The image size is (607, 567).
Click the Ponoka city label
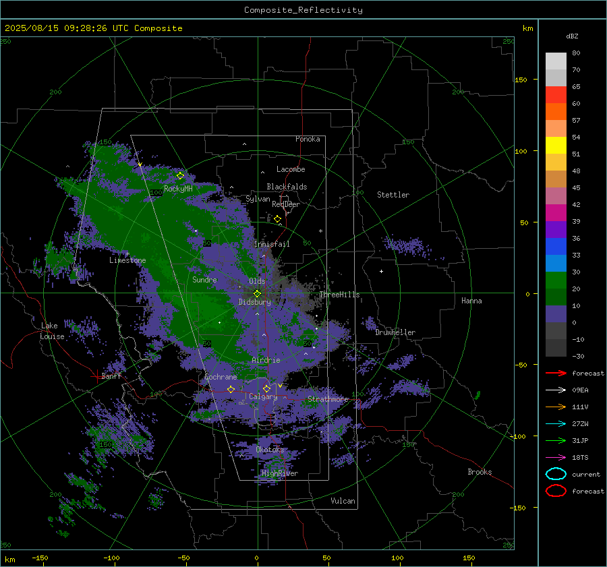pos(308,139)
